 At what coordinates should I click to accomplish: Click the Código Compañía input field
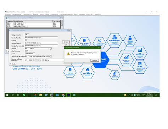(x=27, y=35)
